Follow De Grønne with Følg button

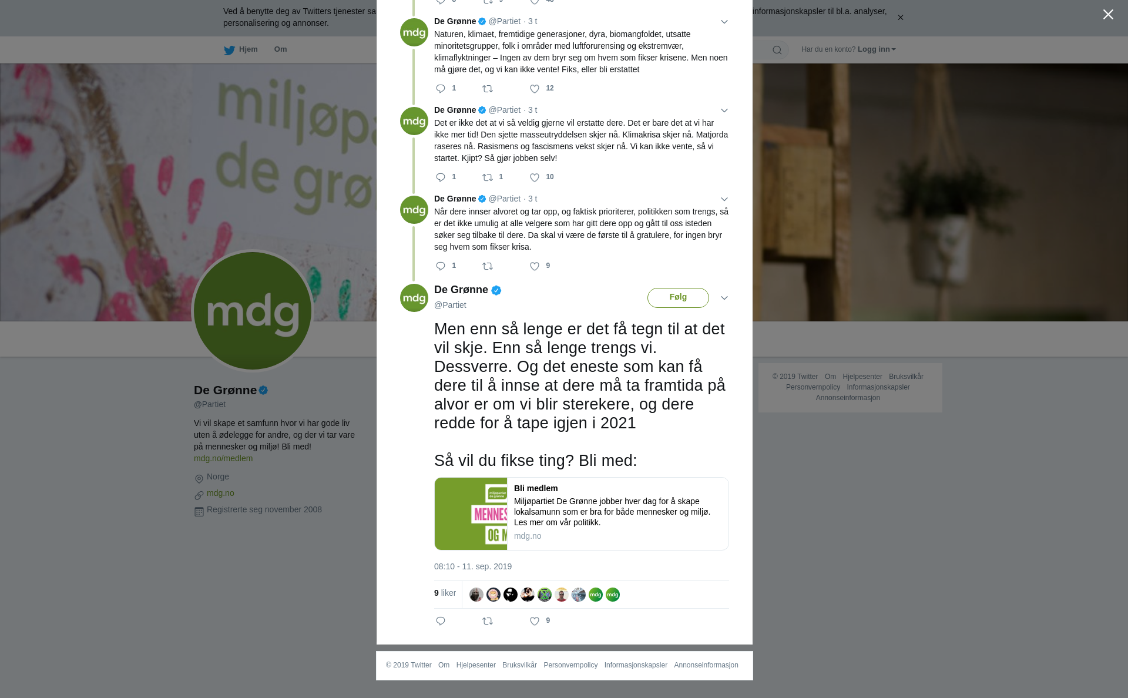[678, 298]
